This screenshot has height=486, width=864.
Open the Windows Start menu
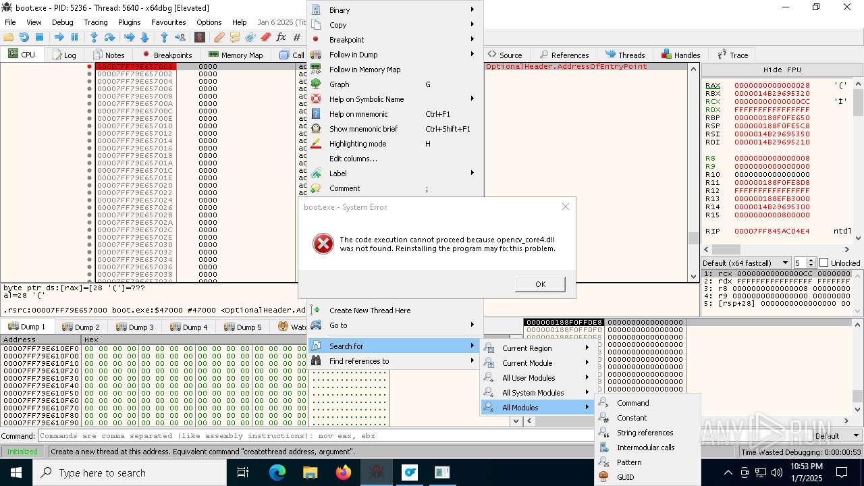coord(16,473)
